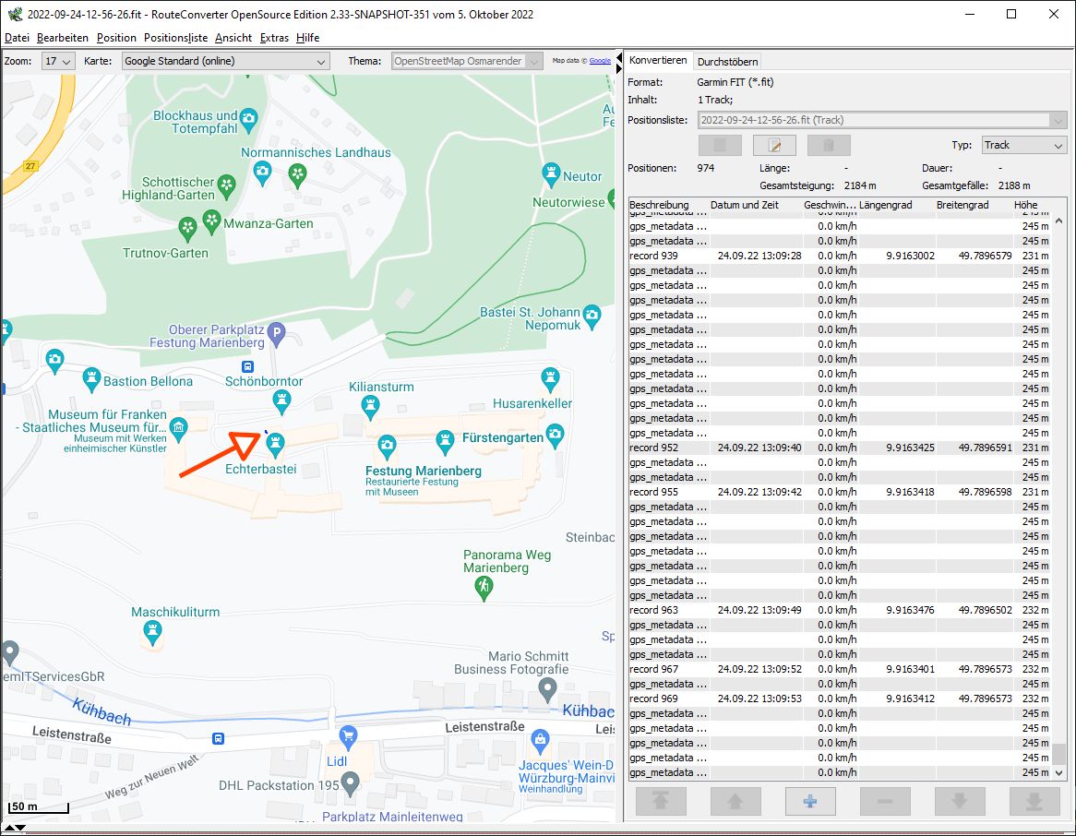Click the rename position list edit icon
This screenshot has height=836, width=1076.
pyautogui.click(x=774, y=146)
